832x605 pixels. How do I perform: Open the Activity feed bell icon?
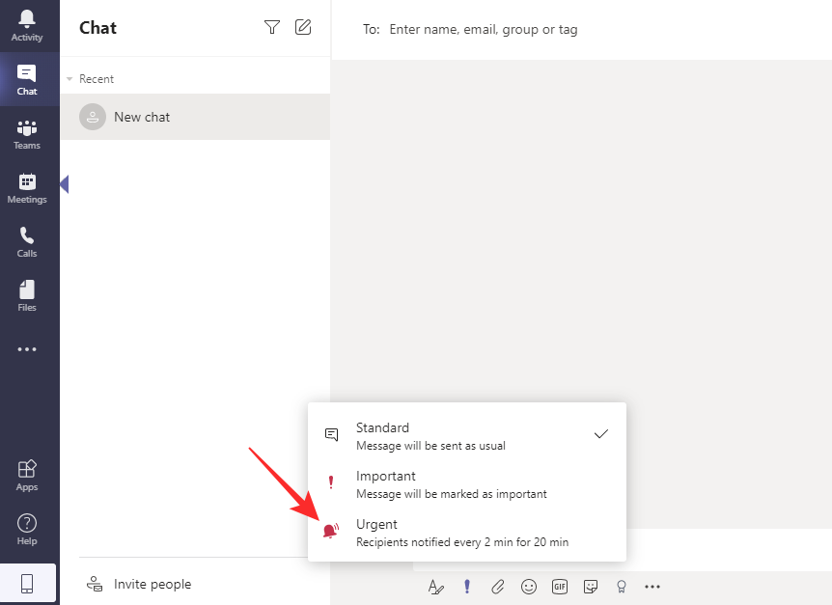pyautogui.click(x=27, y=25)
